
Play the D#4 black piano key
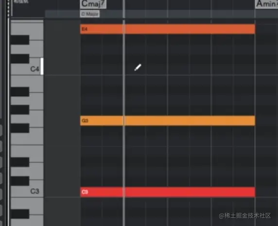(20, 40)
